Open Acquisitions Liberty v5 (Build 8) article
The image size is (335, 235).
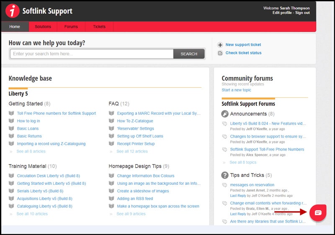[45, 199]
